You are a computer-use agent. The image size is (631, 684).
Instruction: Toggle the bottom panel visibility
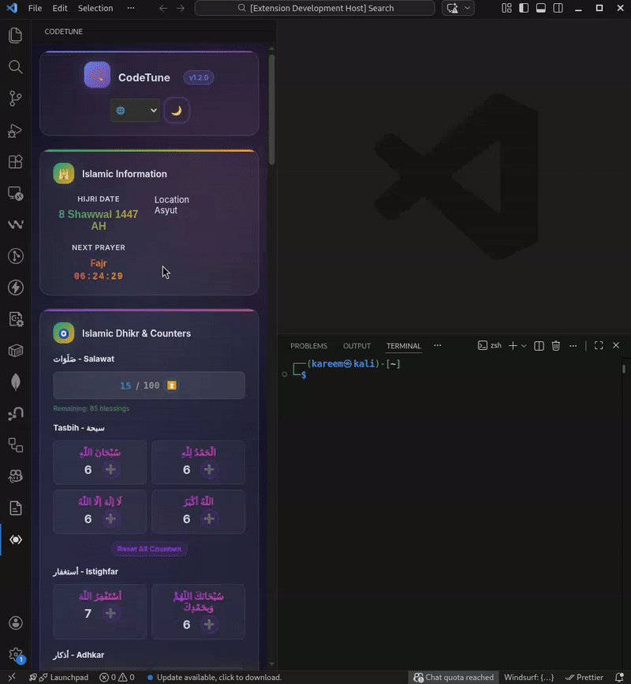coord(540,8)
